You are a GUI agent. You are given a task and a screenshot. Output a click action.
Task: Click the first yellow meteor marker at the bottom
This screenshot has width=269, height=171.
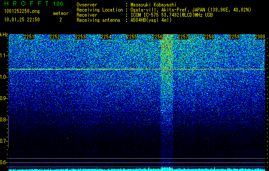tap(162, 168)
